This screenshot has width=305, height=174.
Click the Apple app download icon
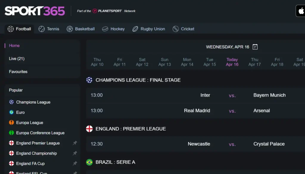(x=301, y=11)
